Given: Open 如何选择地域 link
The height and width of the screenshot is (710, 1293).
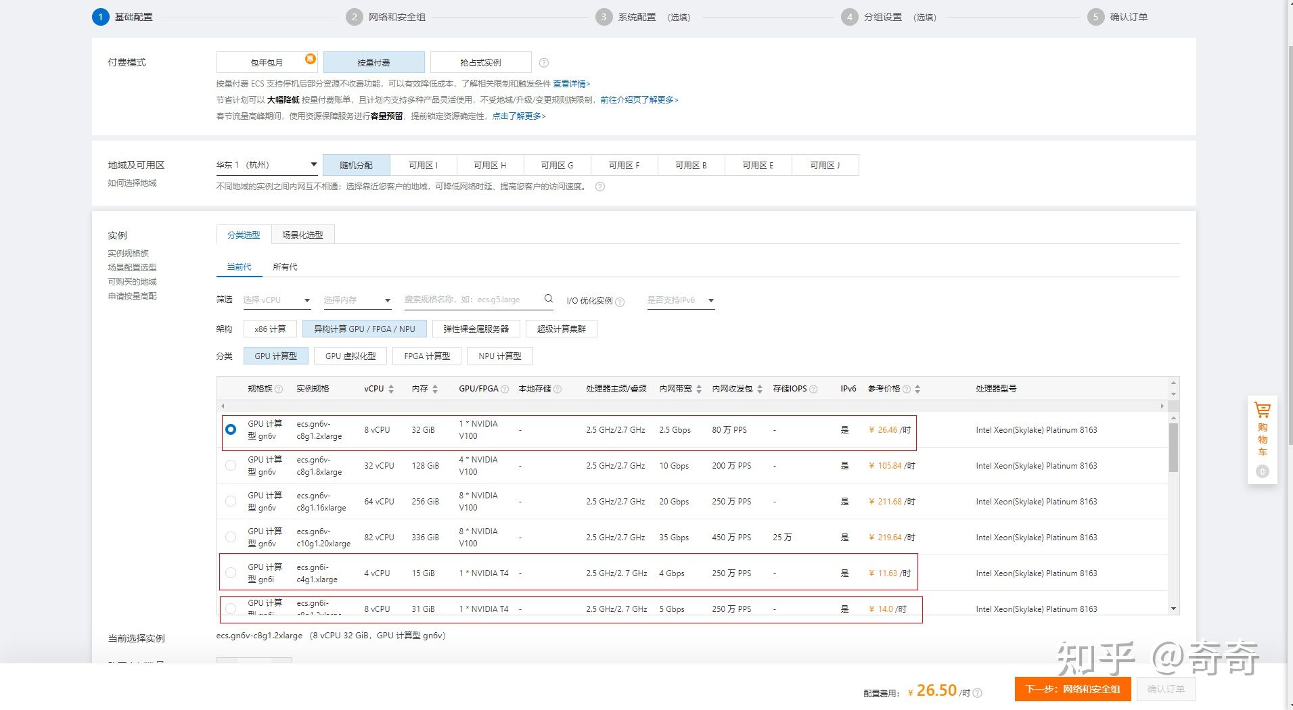Looking at the screenshot, I should click(132, 183).
